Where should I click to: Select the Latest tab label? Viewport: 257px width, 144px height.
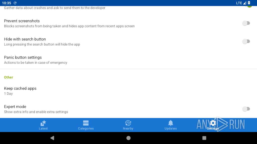coord(43,128)
